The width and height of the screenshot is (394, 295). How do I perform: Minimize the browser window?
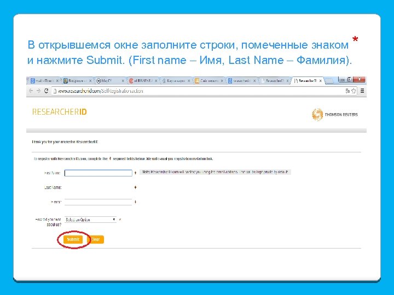click(x=341, y=80)
